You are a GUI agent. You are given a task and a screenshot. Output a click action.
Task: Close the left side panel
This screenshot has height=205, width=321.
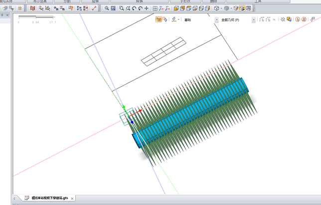point(7,15)
